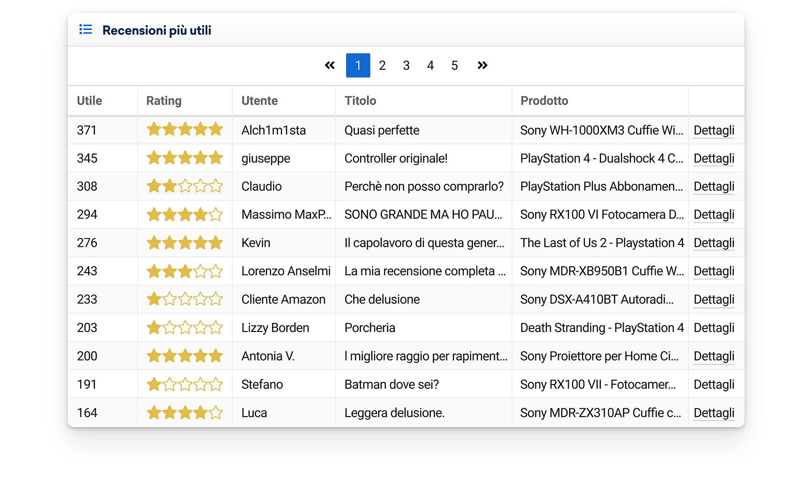Click the one-star rating for Lizzy Borden
The height and width of the screenshot is (493, 812).
185,327
